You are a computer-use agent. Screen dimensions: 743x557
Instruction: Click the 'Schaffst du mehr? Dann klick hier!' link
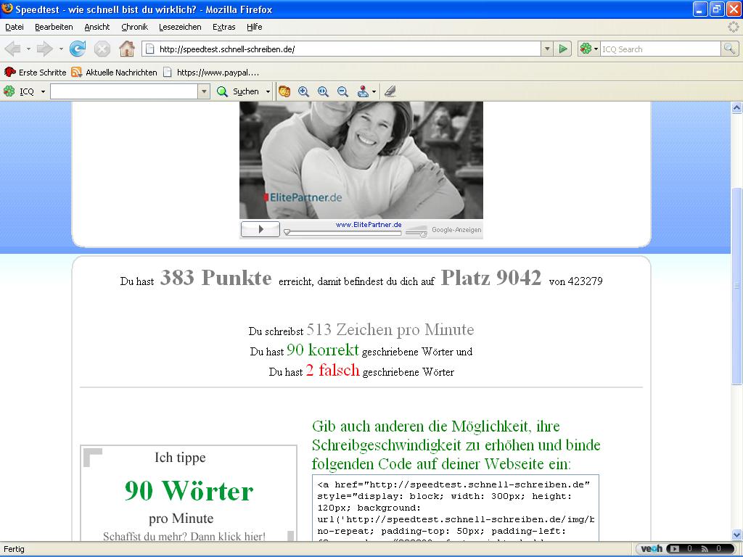pos(184,537)
